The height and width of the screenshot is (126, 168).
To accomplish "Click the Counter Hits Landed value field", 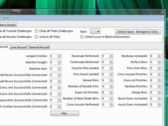I will 106,68.
